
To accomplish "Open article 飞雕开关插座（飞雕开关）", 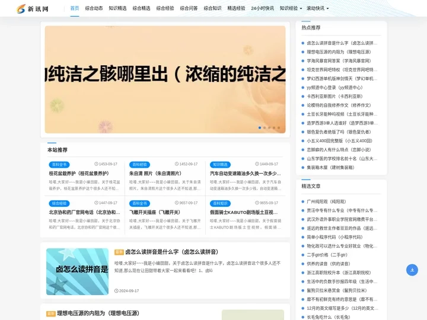I will point(155,212).
